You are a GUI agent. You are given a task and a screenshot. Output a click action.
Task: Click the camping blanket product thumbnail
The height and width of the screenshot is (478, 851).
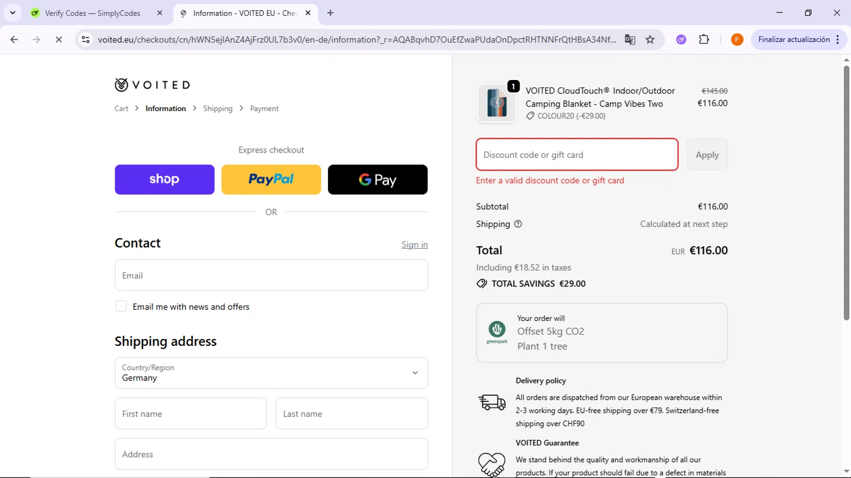pyautogui.click(x=497, y=103)
